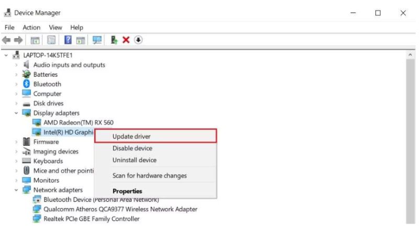The image size is (419, 233).
Task: Click the Audio inputs and outputs speaker icon
Action: coord(26,64)
